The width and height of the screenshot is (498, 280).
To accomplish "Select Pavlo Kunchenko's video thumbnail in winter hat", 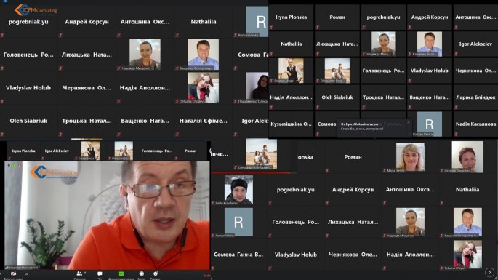I will tap(239, 189).
